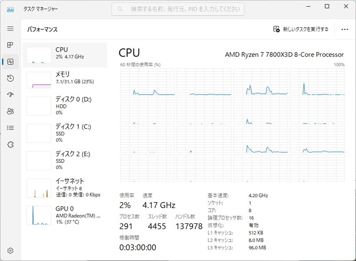Image resolution: width=356 pixels, height=261 pixels.
Task: Click the search box at top
Action: [178, 9]
